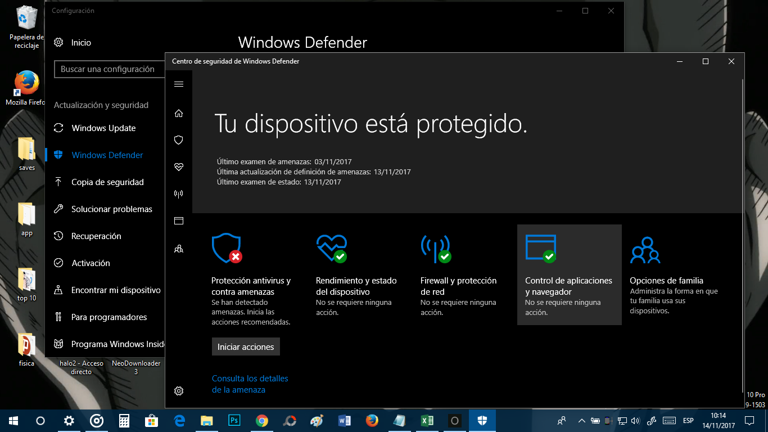Click the Inicio gear icon in Configuración
Viewport: 768px width, 432px height.
(x=58, y=43)
